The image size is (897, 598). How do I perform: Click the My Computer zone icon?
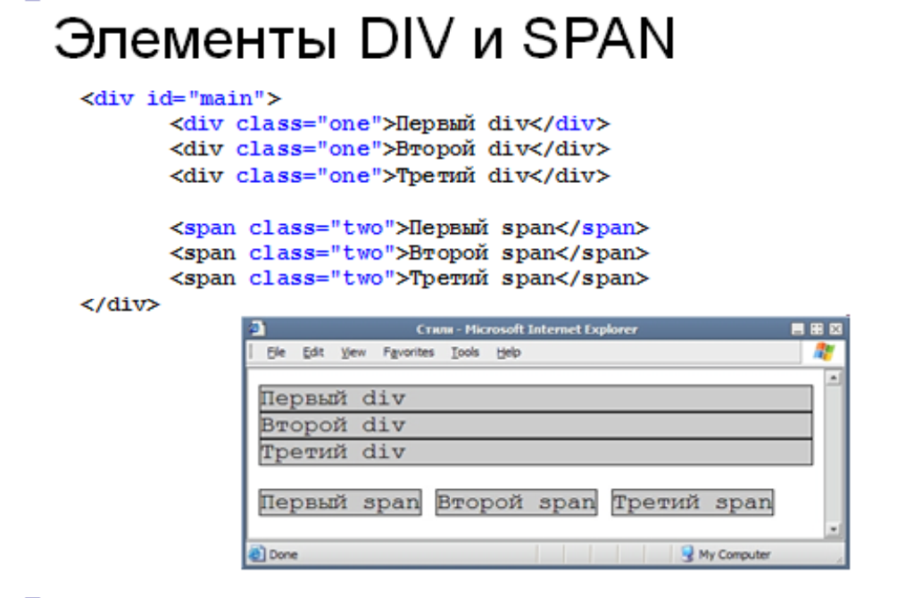pos(687,554)
